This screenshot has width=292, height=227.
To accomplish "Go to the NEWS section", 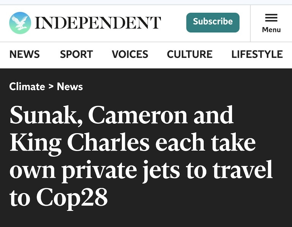I will 24,54.
